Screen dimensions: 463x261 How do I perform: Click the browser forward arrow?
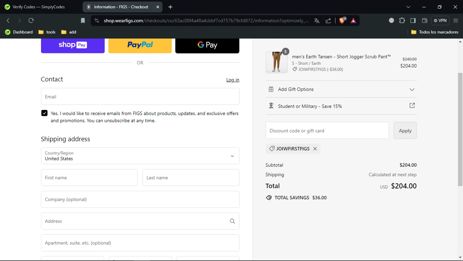(x=19, y=21)
